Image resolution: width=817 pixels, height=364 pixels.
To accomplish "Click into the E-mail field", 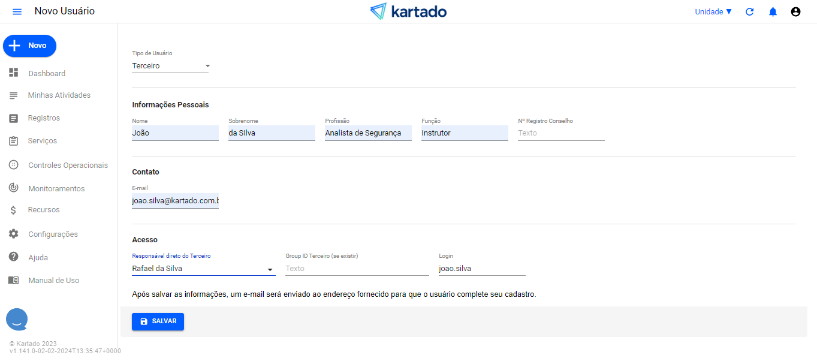I will pos(175,201).
